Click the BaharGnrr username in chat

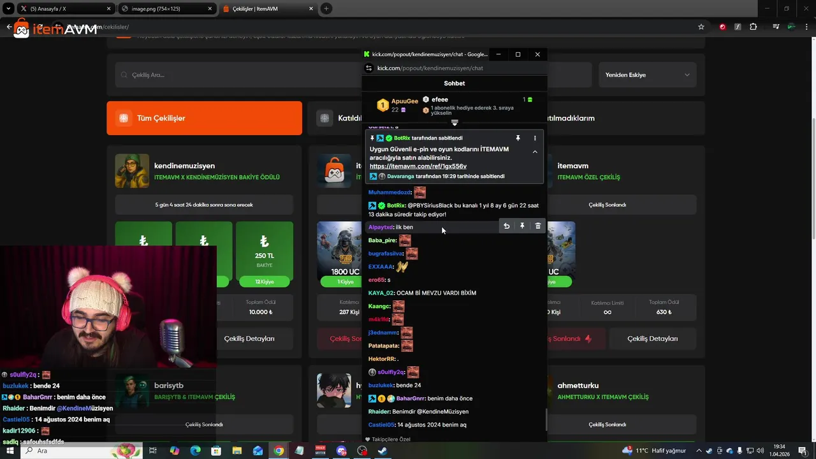[411, 398]
